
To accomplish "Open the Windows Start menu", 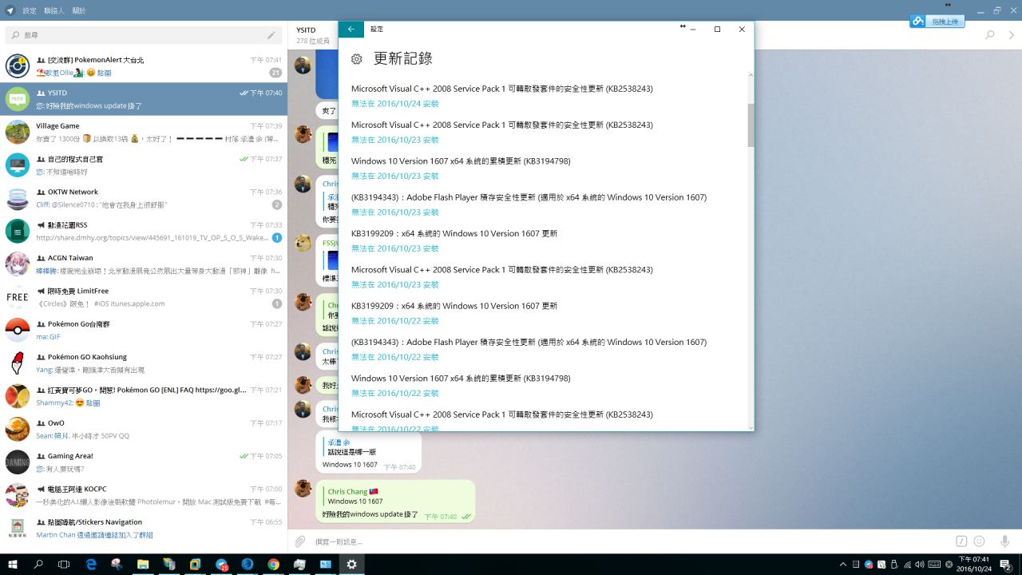I will [x=13, y=565].
